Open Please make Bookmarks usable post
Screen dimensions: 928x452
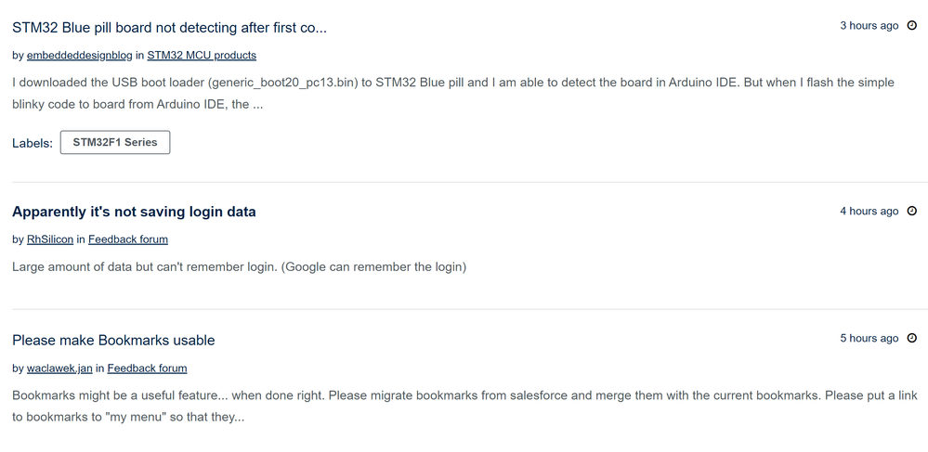[x=113, y=341]
